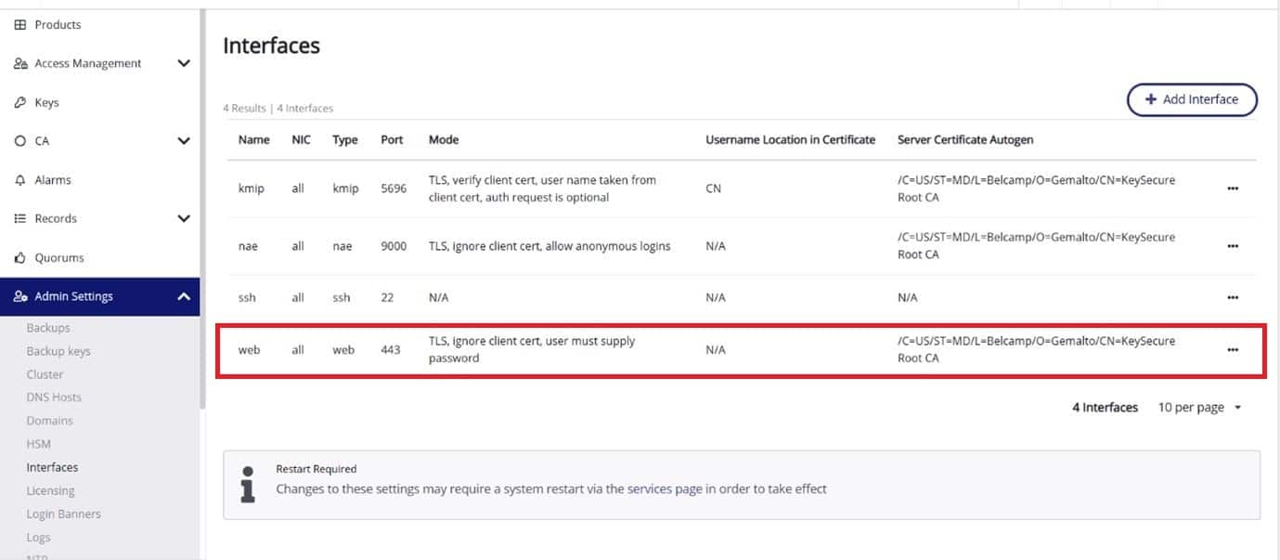
Task: Sort the table by Port column header
Action: pyautogui.click(x=392, y=140)
